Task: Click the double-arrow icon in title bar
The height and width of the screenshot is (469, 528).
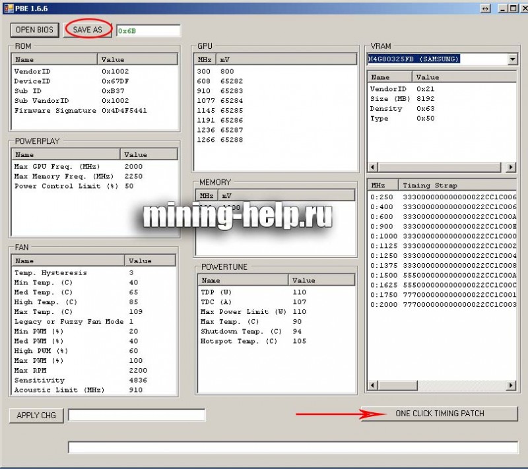Action: pos(485,8)
